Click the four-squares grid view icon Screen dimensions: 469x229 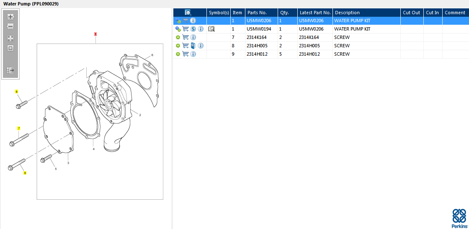[x=10, y=38]
